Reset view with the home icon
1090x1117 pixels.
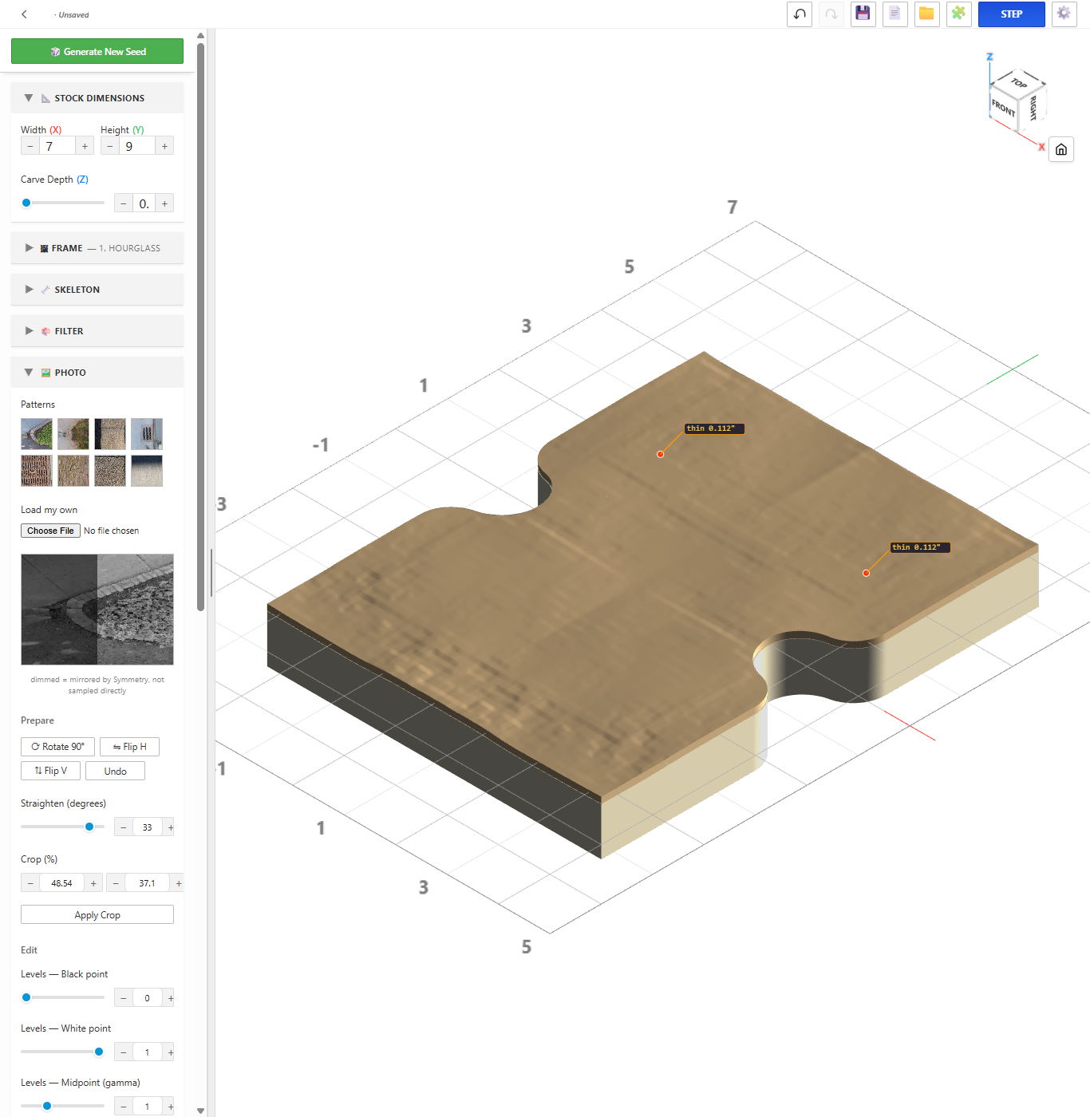tap(1061, 149)
